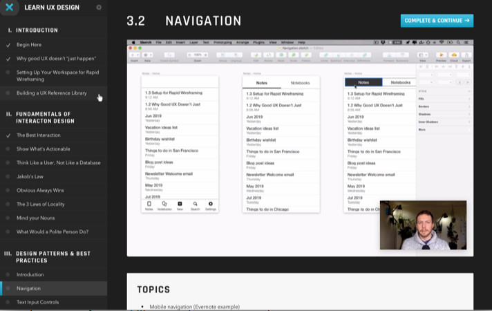The image size is (492, 311).
Task: Open 'Setting Up Your Workspace for Rapid Wireframing'
Action: click(53, 75)
